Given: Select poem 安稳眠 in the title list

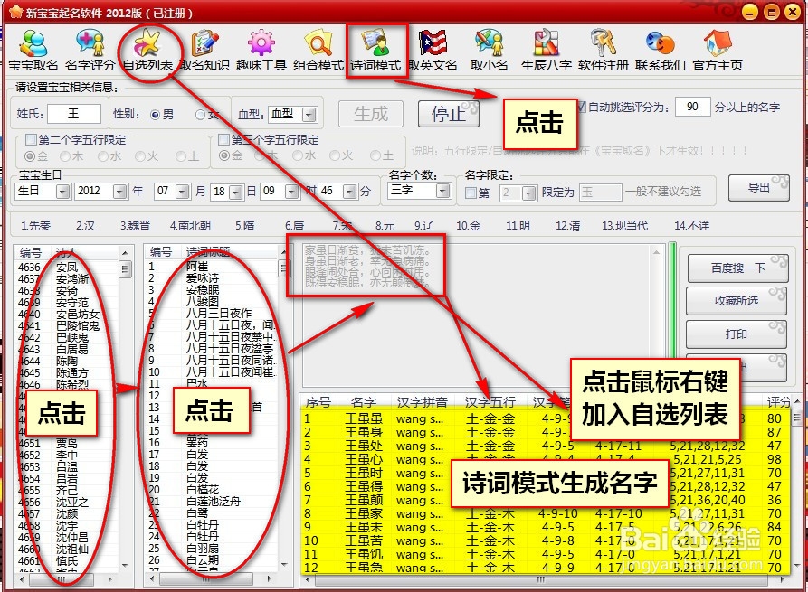Looking at the screenshot, I should 203,290.
